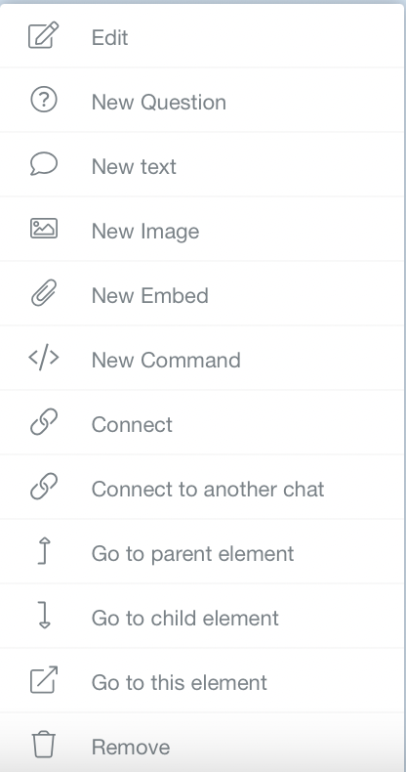Choose New Embed from the menu

tap(201, 293)
